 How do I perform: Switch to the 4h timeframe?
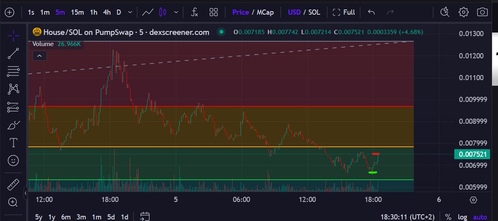107,12
